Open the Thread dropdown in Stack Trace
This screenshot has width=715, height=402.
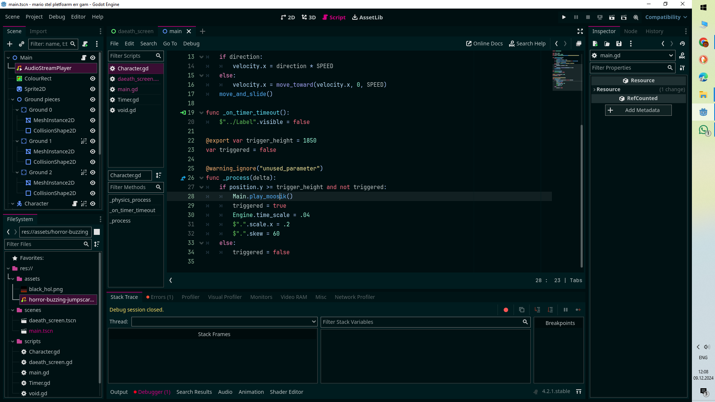pos(224,322)
